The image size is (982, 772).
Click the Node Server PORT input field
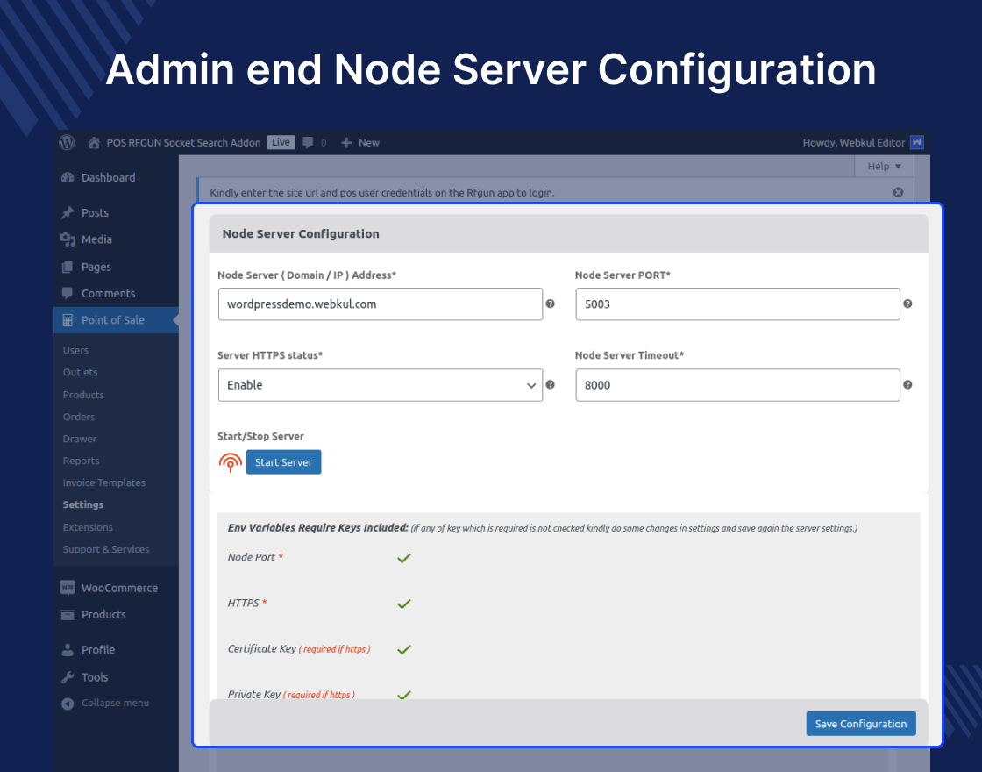(737, 304)
